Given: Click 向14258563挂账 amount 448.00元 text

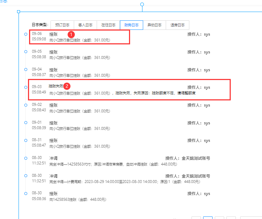Looking at the screenshot, I should click(x=78, y=199).
